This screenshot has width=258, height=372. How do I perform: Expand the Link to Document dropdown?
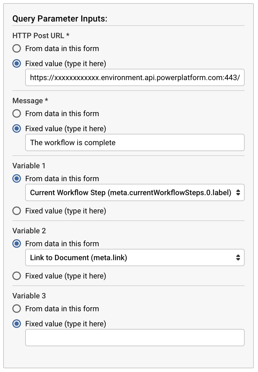pos(135,258)
